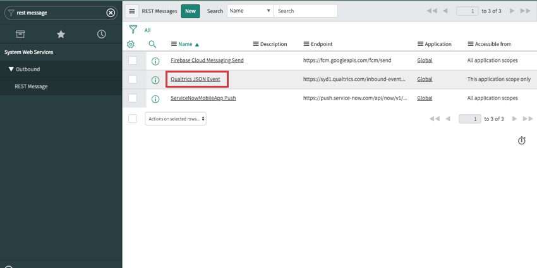Open the All Applications tab icon
Viewport: 537px width, 268px height.
tap(20, 34)
